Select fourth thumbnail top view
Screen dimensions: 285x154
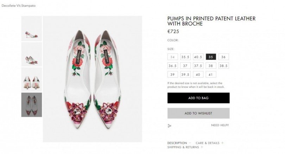point(32,105)
